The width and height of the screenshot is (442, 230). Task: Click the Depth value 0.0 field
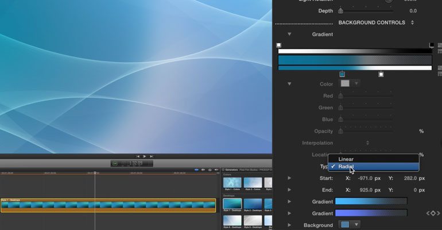coord(413,11)
